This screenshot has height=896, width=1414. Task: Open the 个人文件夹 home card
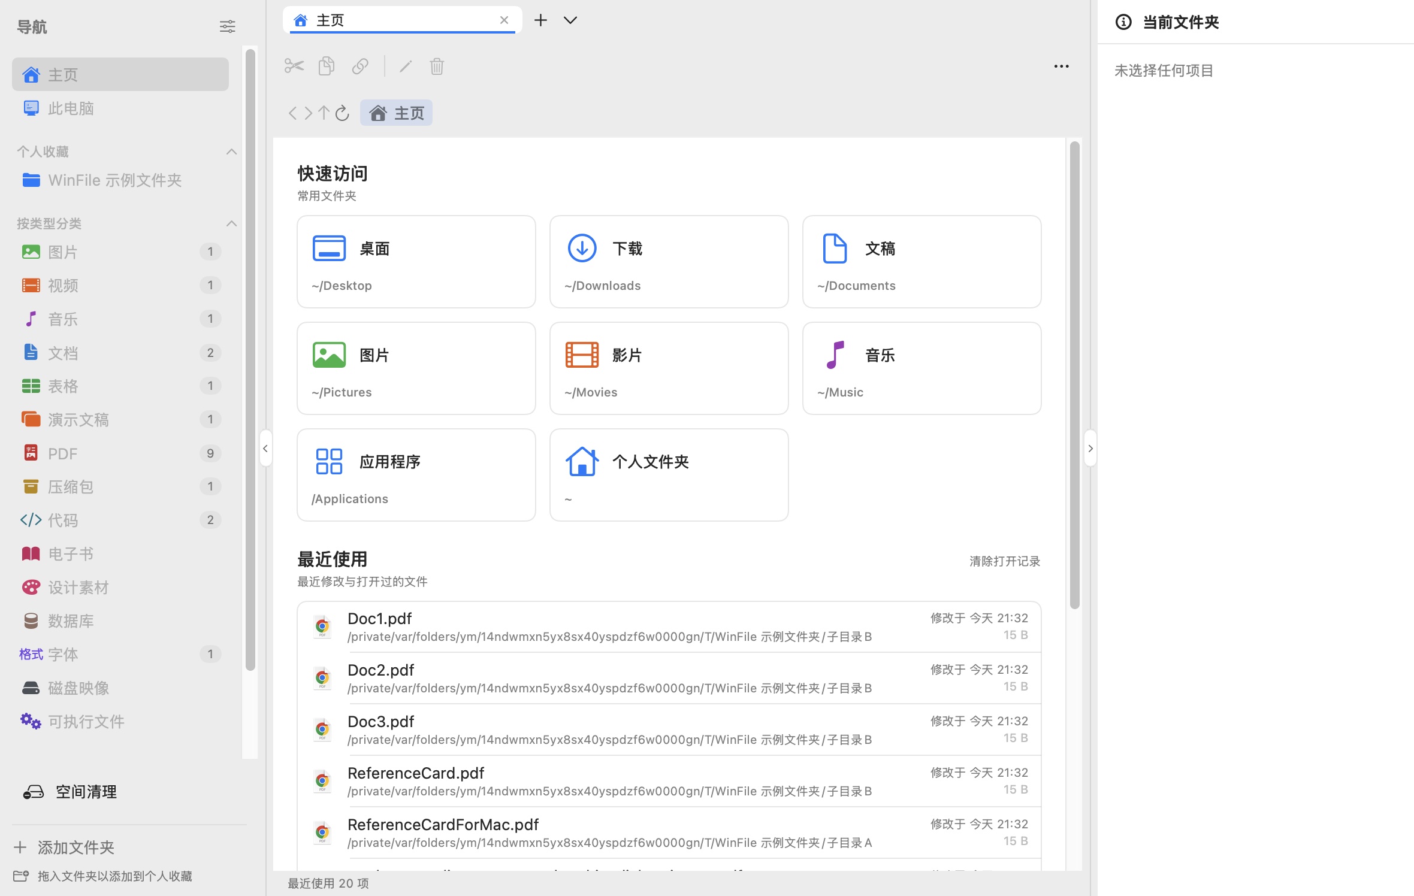coord(669,475)
